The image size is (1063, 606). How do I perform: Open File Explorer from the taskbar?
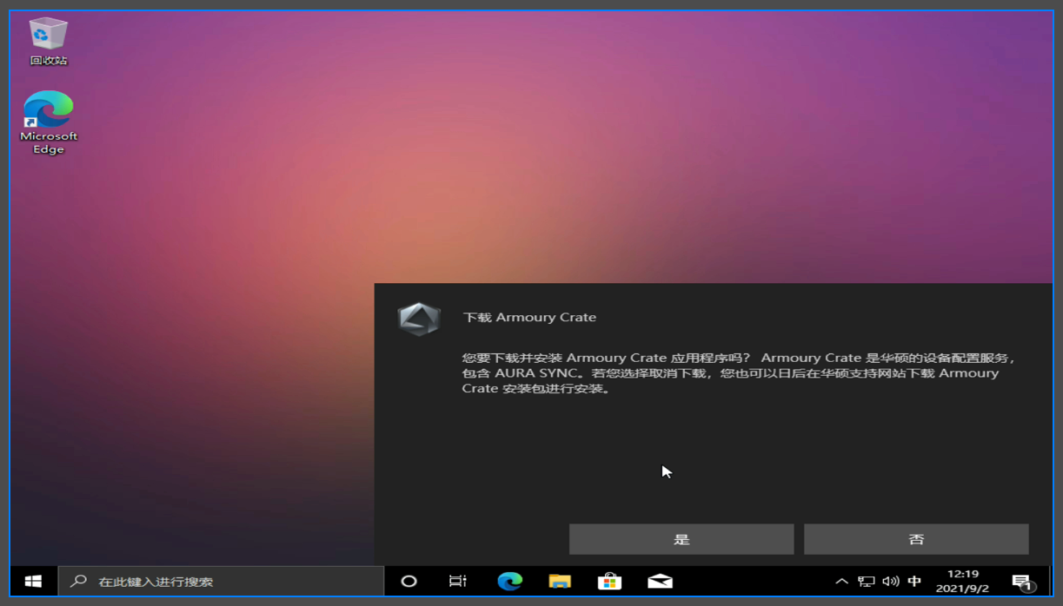[x=560, y=581]
